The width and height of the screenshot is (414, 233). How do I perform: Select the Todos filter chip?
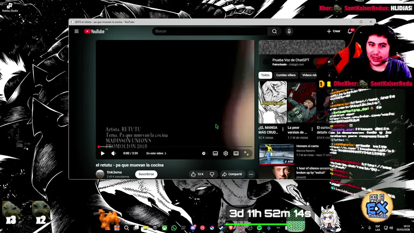tap(265, 75)
